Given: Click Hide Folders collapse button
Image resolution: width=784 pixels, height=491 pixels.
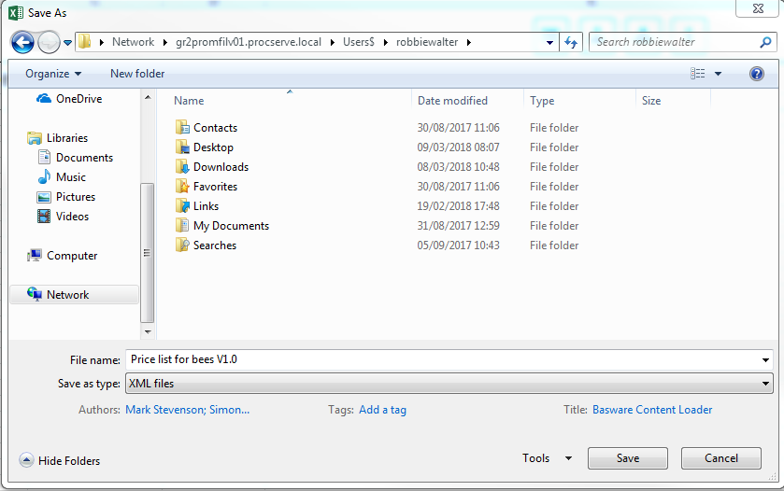Looking at the screenshot, I should (60, 460).
